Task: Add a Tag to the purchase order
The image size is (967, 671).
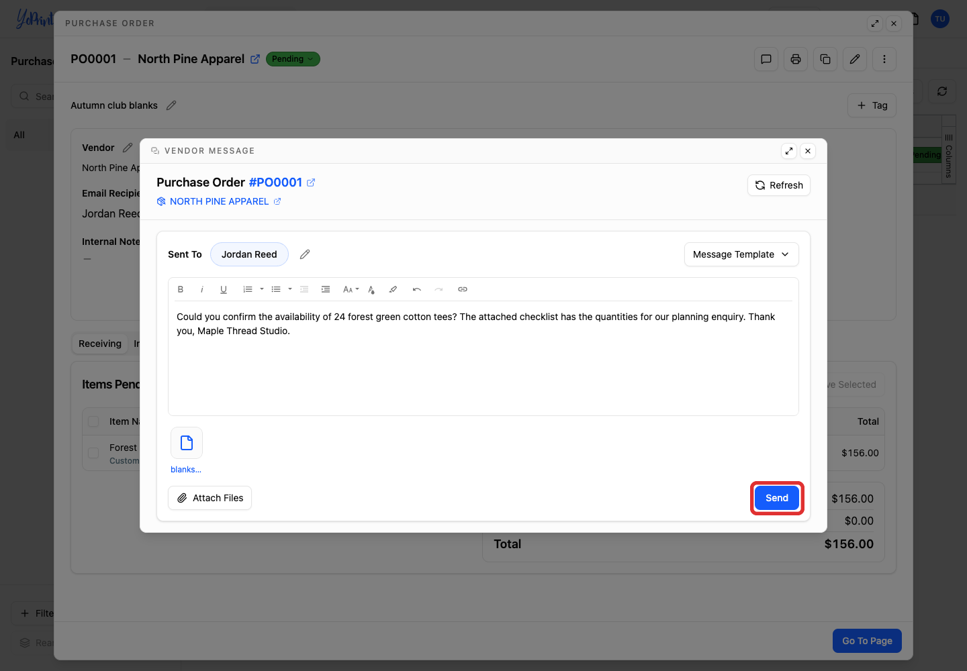Action: tap(872, 105)
